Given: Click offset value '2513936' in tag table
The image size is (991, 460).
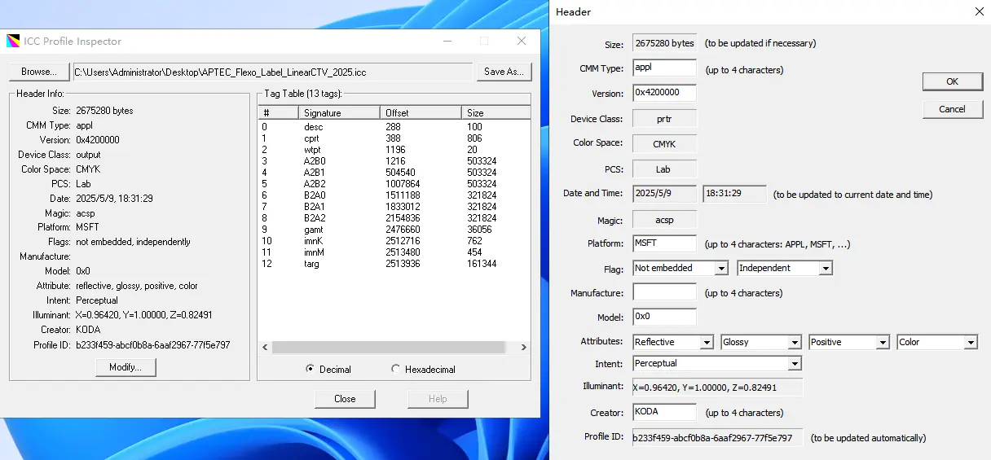Looking at the screenshot, I should (x=403, y=264).
